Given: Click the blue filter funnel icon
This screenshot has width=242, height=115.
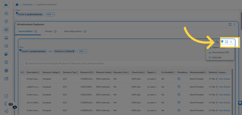Looking at the screenshot, I should pos(222,42).
